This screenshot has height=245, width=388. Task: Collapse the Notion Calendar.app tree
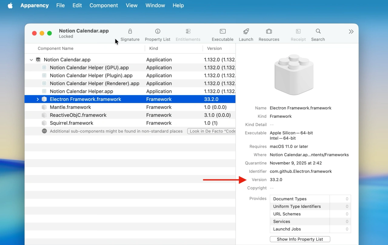pos(31,60)
